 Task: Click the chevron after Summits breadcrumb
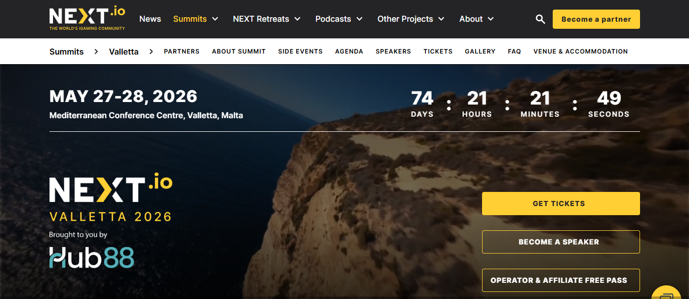click(96, 52)
